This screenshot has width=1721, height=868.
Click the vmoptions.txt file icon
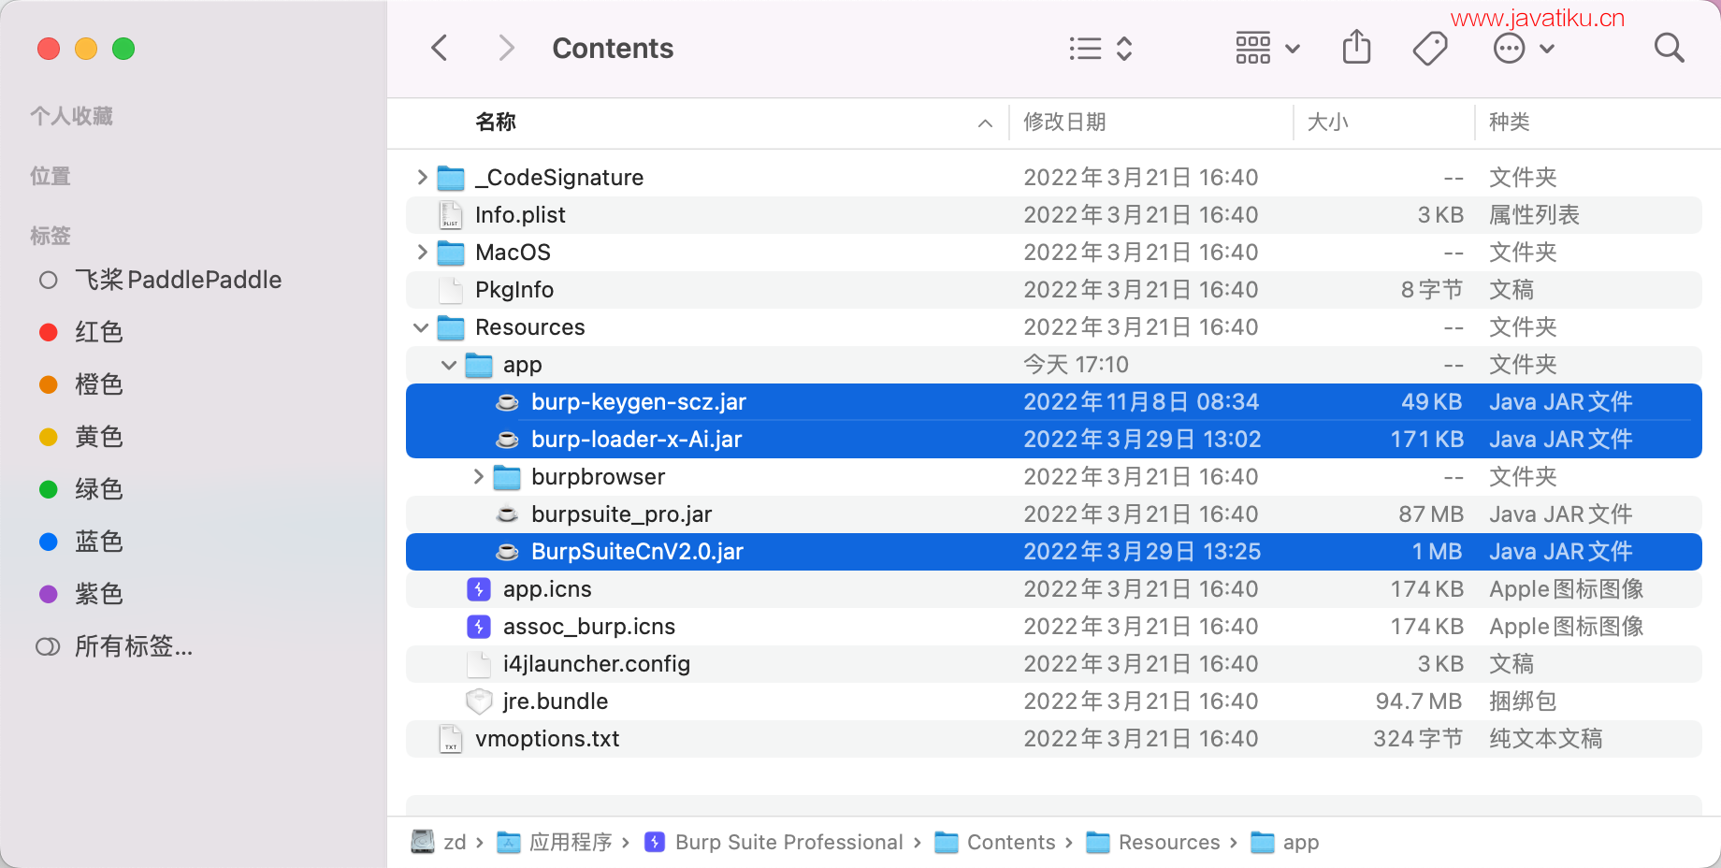pyautogui.click(x=452, y=739)
